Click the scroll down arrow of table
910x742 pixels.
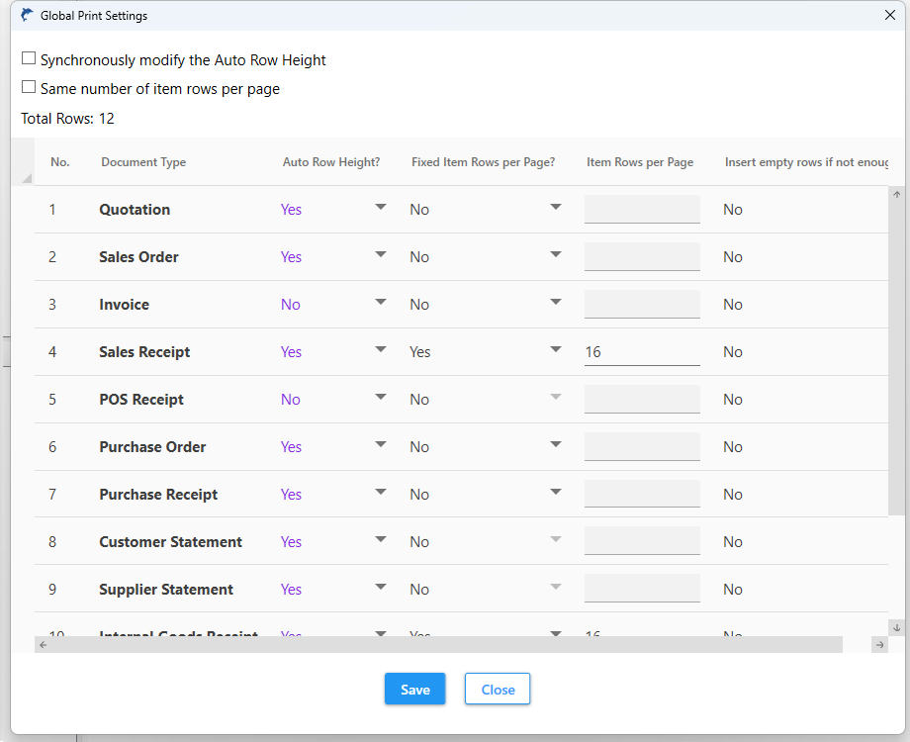896,627
